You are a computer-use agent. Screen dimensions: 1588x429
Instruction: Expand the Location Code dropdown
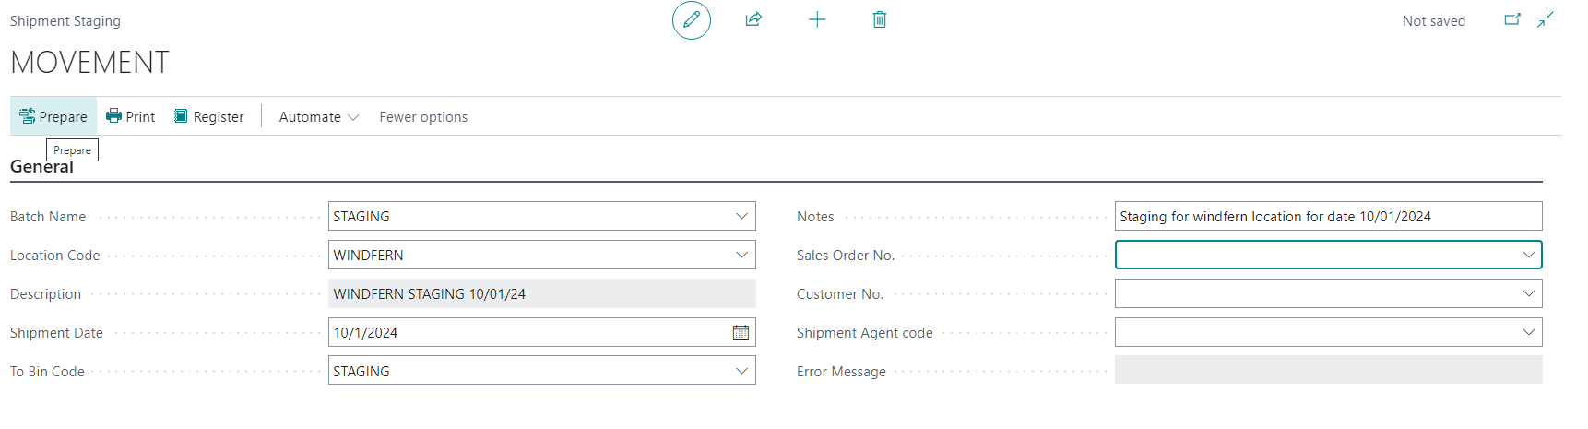[741, 255]
